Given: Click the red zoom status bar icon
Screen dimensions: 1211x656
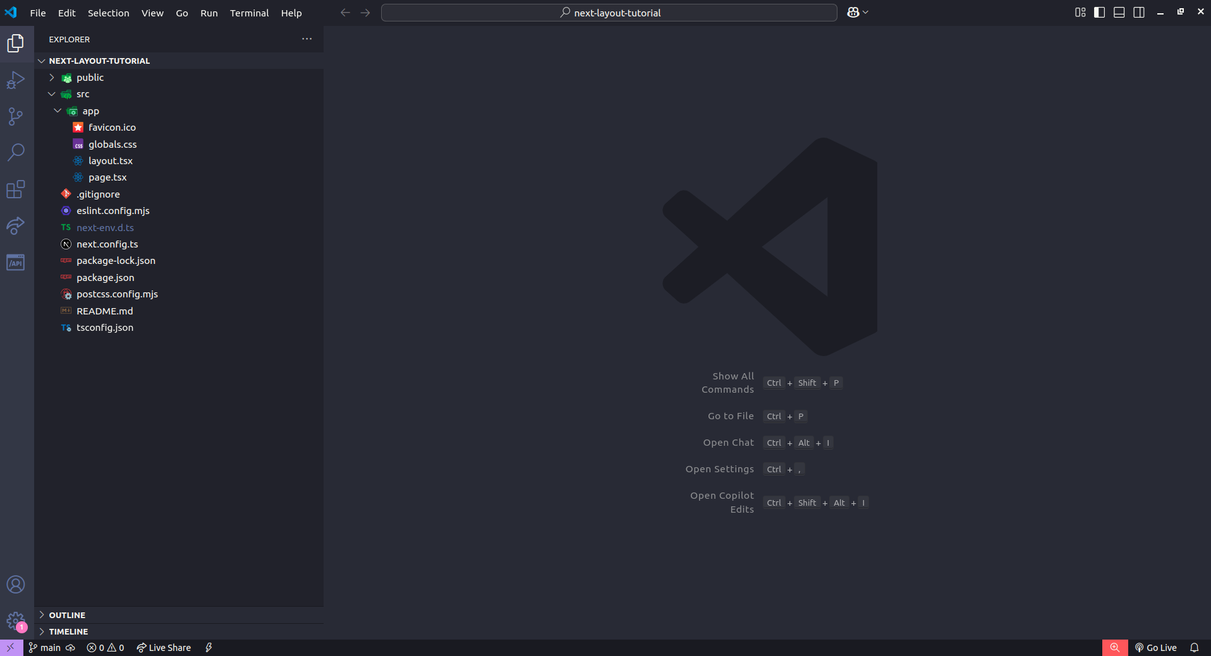Looking at the screenshot, I should 1115,648.
